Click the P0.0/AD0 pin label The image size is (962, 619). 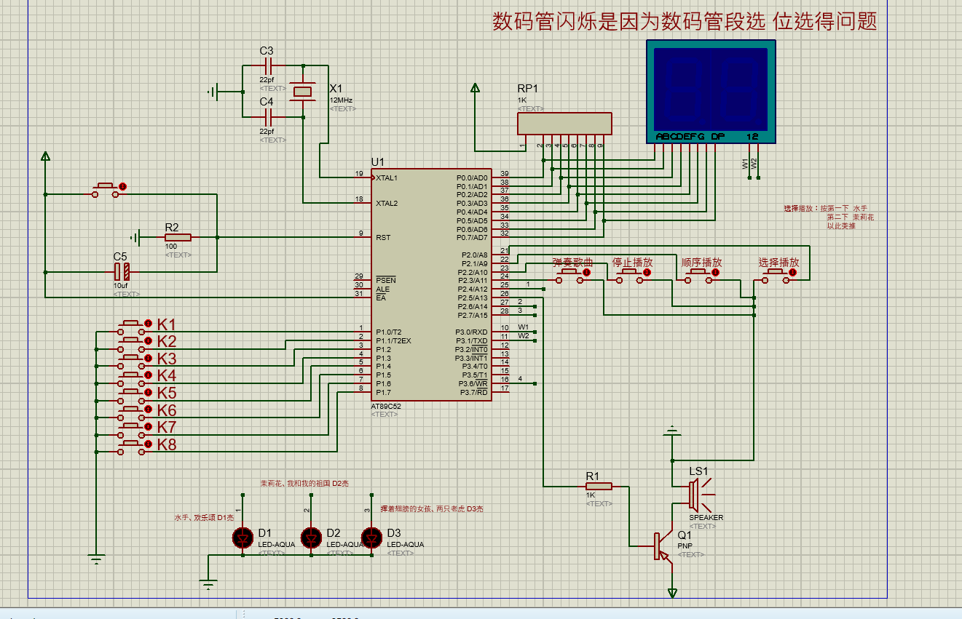click(472, 177)
